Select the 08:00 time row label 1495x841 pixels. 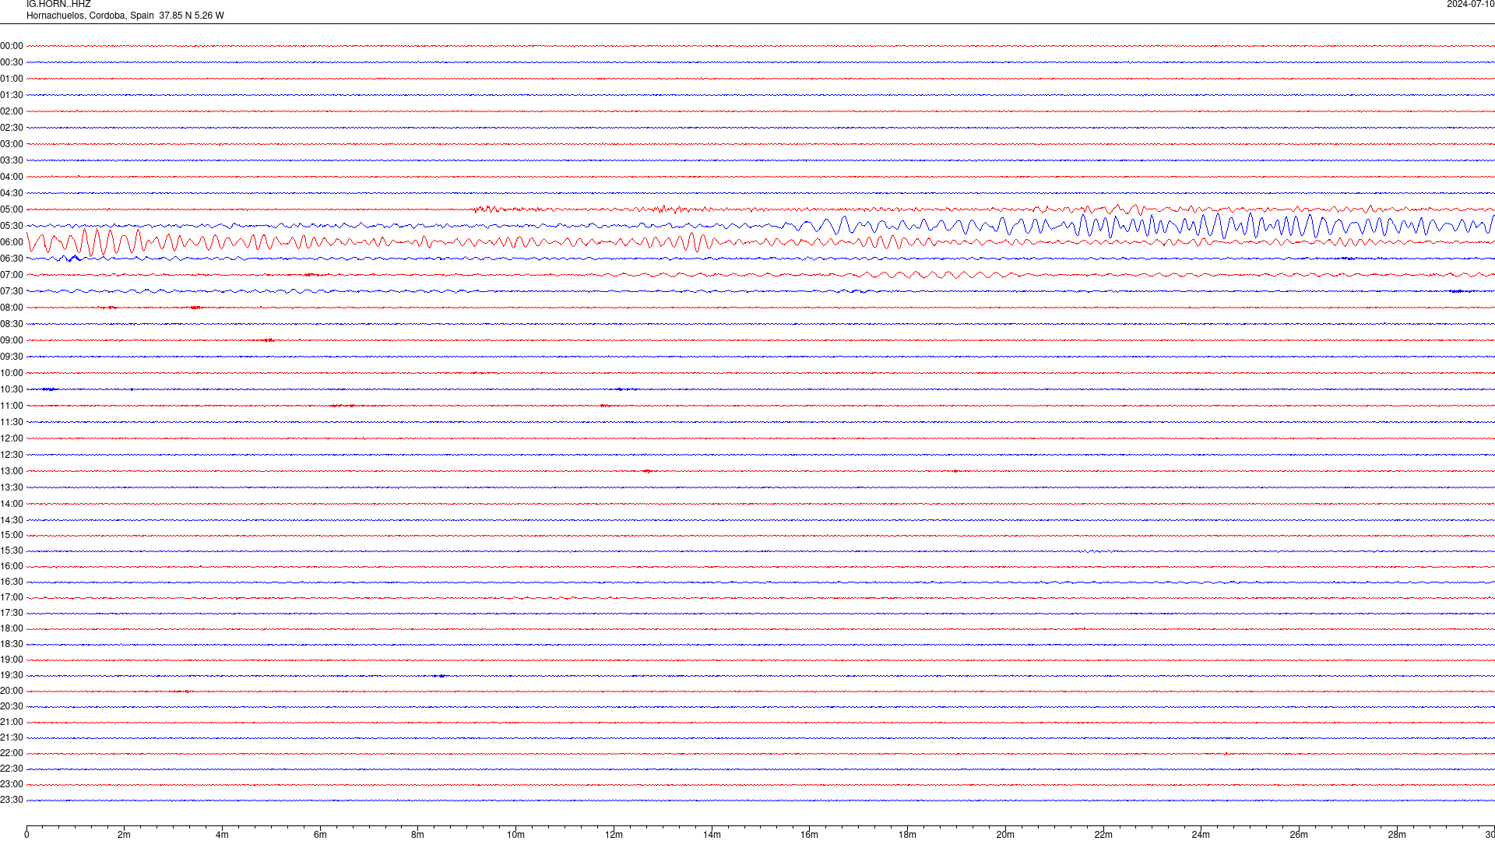[x=12, y=308]
